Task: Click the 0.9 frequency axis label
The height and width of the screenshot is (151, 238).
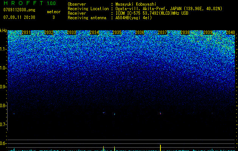Action: point(3,87)
